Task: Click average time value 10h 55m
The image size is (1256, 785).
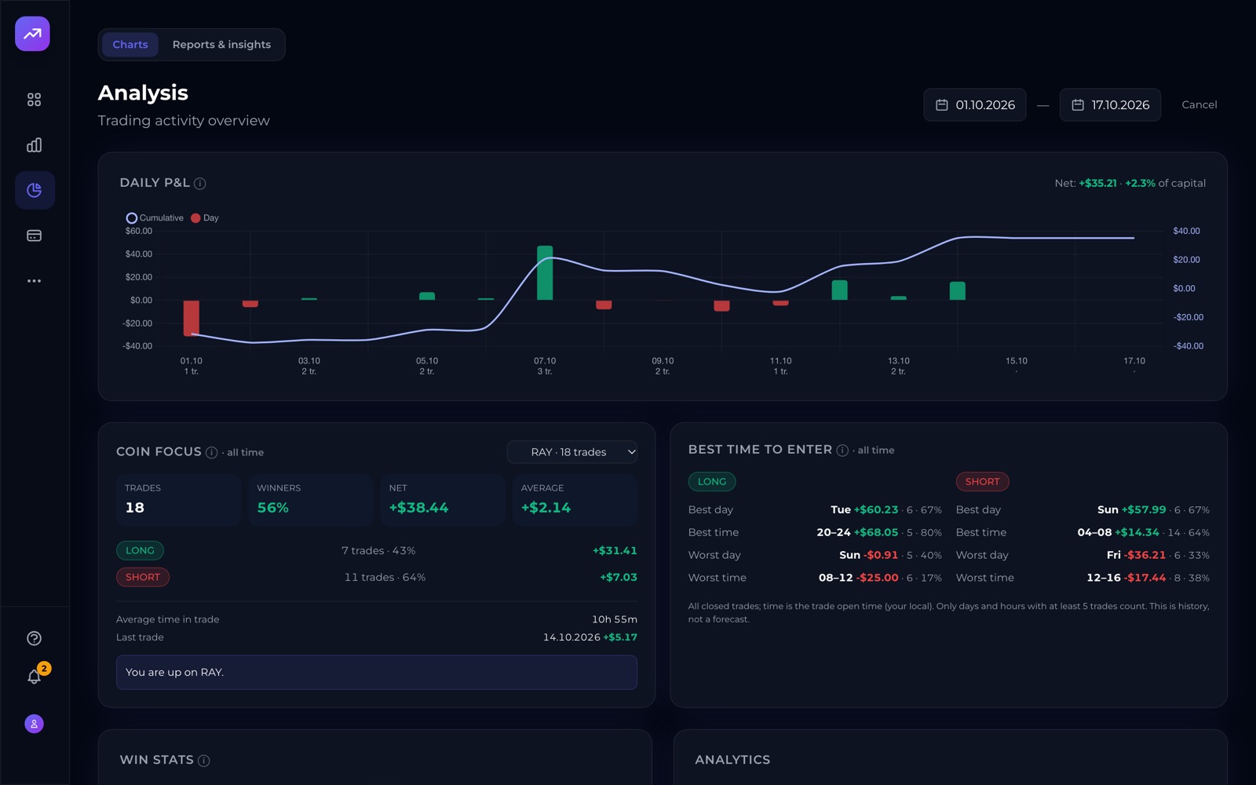Action: click(615, 619)
